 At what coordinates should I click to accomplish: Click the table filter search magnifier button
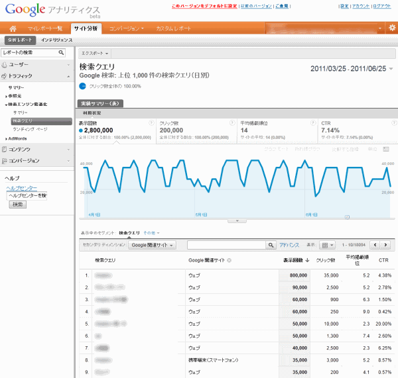point(271,245)
